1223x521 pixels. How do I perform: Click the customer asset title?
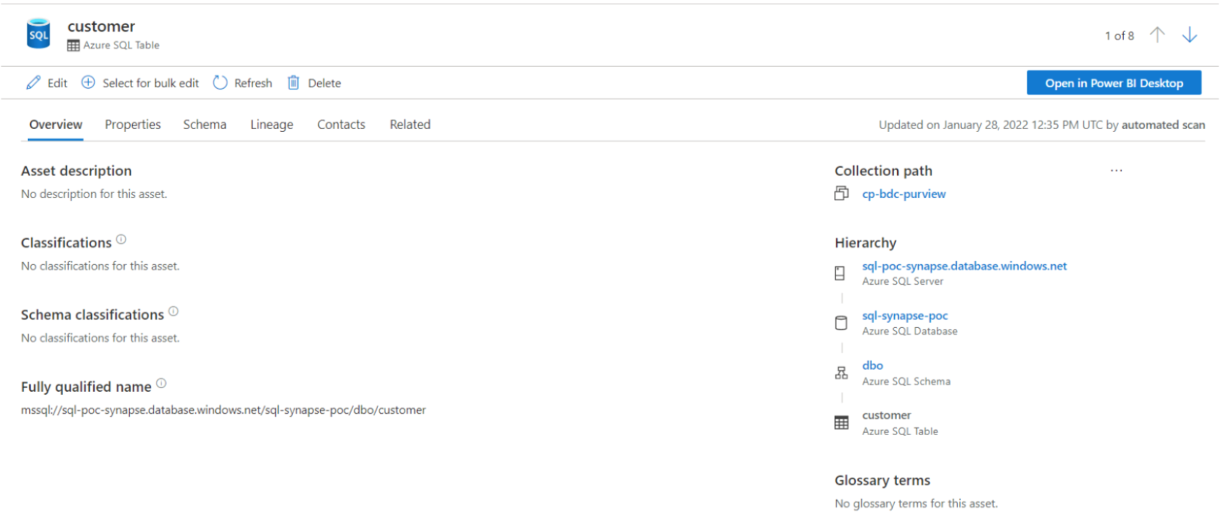click(x=101, y=26)
